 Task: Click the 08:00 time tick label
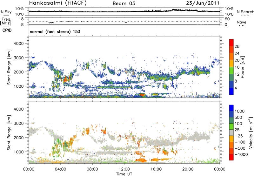coord(92,169)
